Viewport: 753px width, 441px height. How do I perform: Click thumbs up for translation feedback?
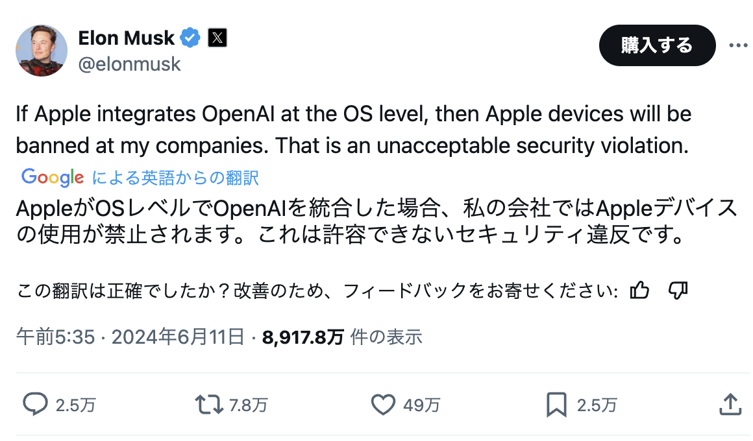pyautogui.click(x=639, y=291)
